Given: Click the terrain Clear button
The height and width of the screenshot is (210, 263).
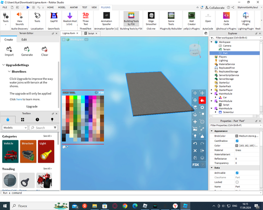Looking at the screenshot, I should (45, 51).
